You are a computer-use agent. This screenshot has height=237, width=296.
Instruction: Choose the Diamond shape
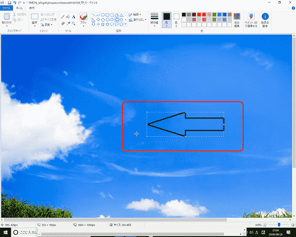click(98, 19)
